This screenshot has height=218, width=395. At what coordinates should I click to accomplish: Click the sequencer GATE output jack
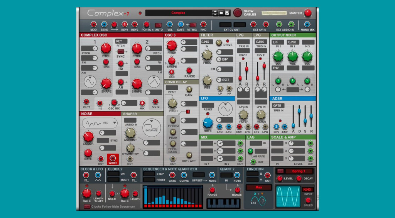pyautogui.click(x=172, y=175)
